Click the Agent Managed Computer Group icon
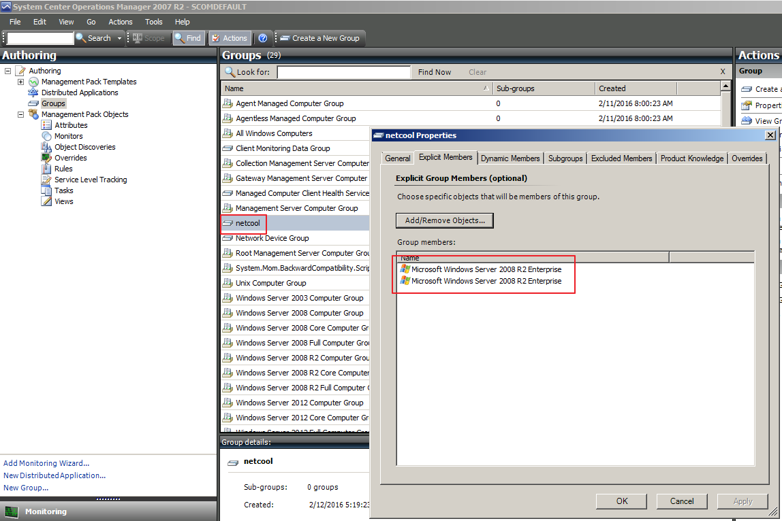The width and height of the screenshot is (782, 521). (x=228, y=103)
